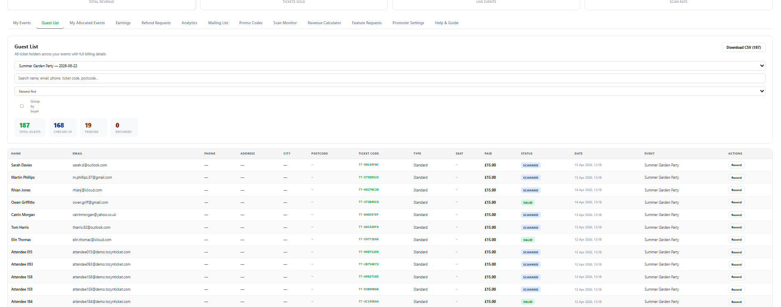Focus the guest search input field
The image size is (781, 307).
[x=390, y=78]
